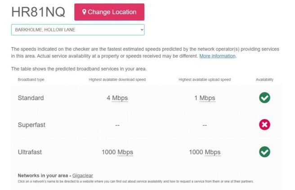
Task: Click the Superfast red cross unavailable icon
Action: click(264, 125)
